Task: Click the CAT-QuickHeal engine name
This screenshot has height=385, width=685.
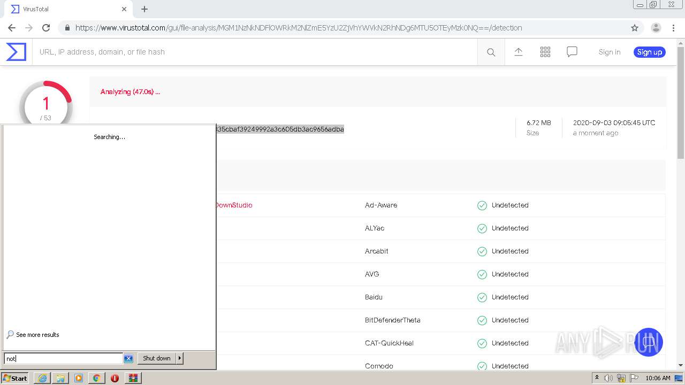Action: coord(390,343)
